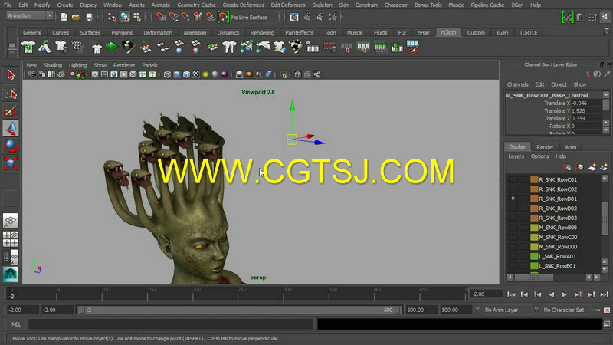Toggle Snap to Curve magnet icon
The width and height of the screenshot is (613, 345).
[173, 17]
